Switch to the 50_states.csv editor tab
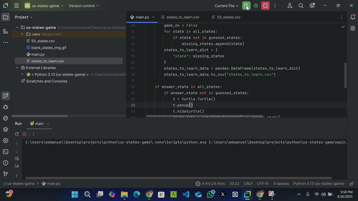 pos(226,17)
